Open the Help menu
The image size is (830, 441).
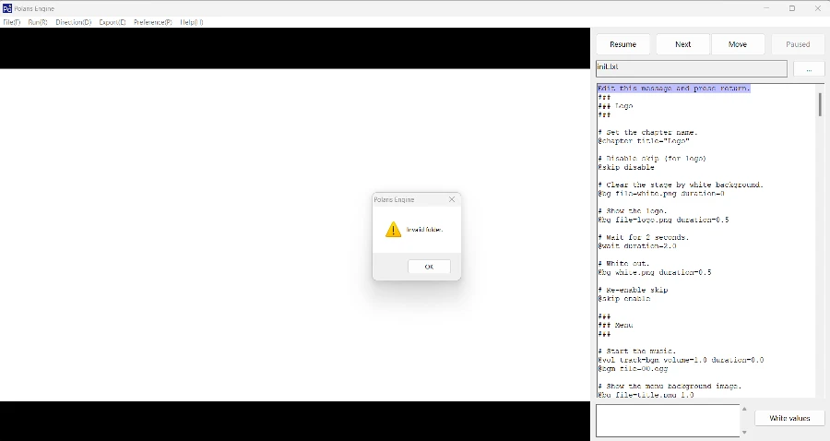[x=192, y=21]
